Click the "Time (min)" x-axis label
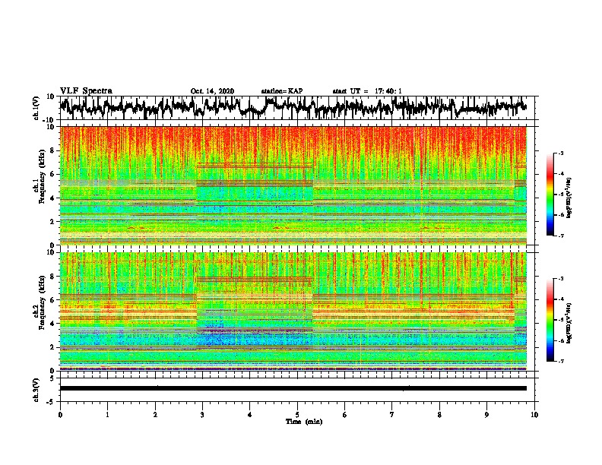Viewport: 602px width, 465px height. click(x=304, y=422)
